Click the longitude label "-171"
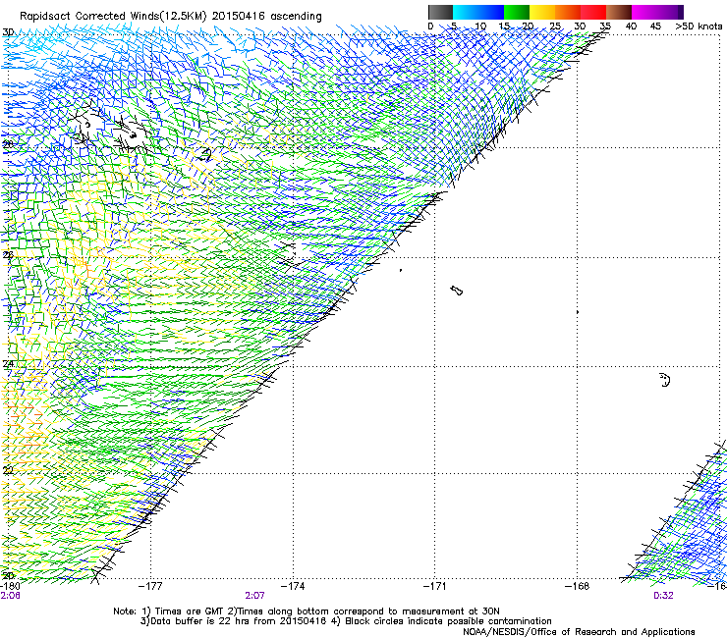 pyautogui.click(x=435, y=587)
